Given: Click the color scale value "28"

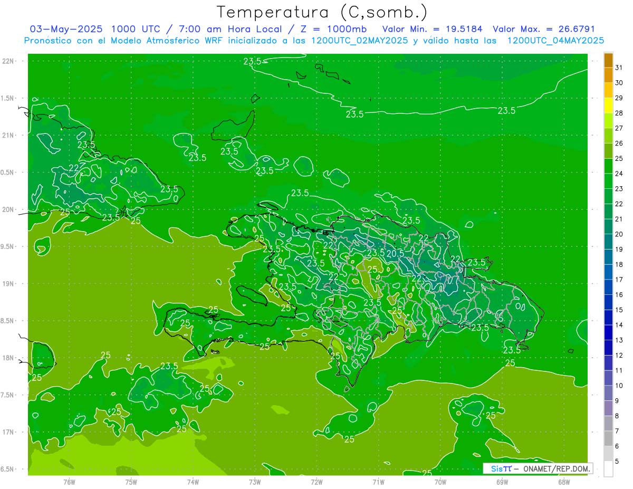Looking at the screenshot, I should 619,113.
